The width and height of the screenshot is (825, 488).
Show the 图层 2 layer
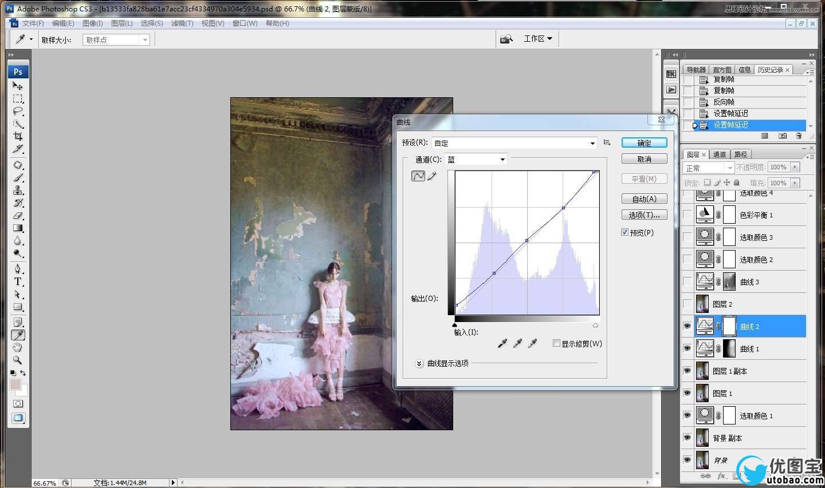(687, 304)
